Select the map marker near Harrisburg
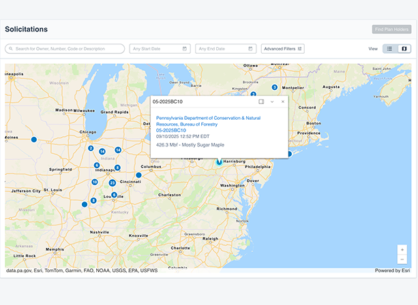The height and width of the screenshot is (305, 418). point(219,161)
